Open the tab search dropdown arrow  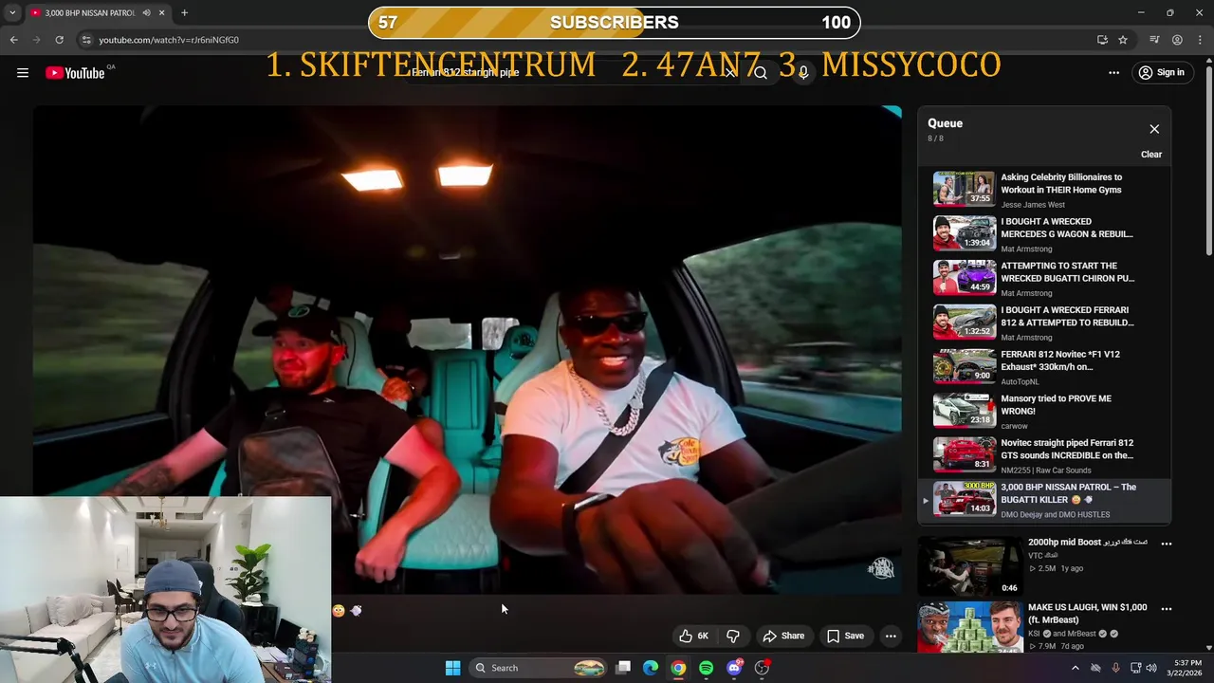coord(12,13)
